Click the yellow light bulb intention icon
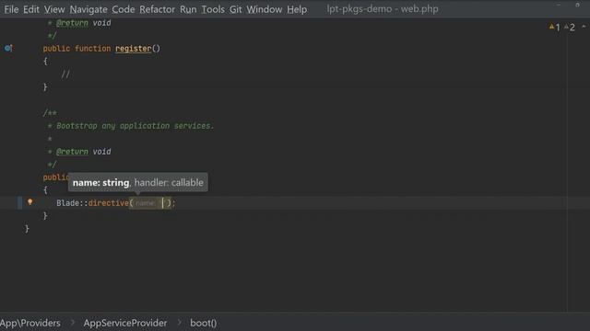The height and width of the screenshot is (331, 590). click(x=30, y=202)
